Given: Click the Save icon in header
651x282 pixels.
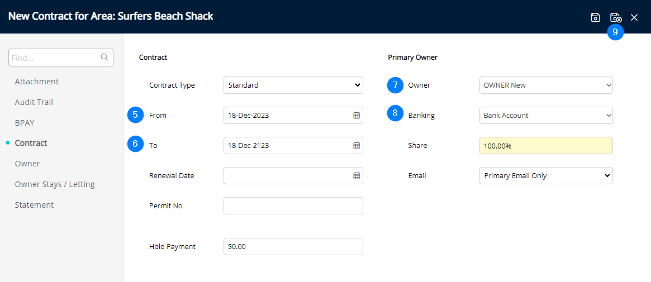Looking at the screenshot, I should click(x=595, y=17).
